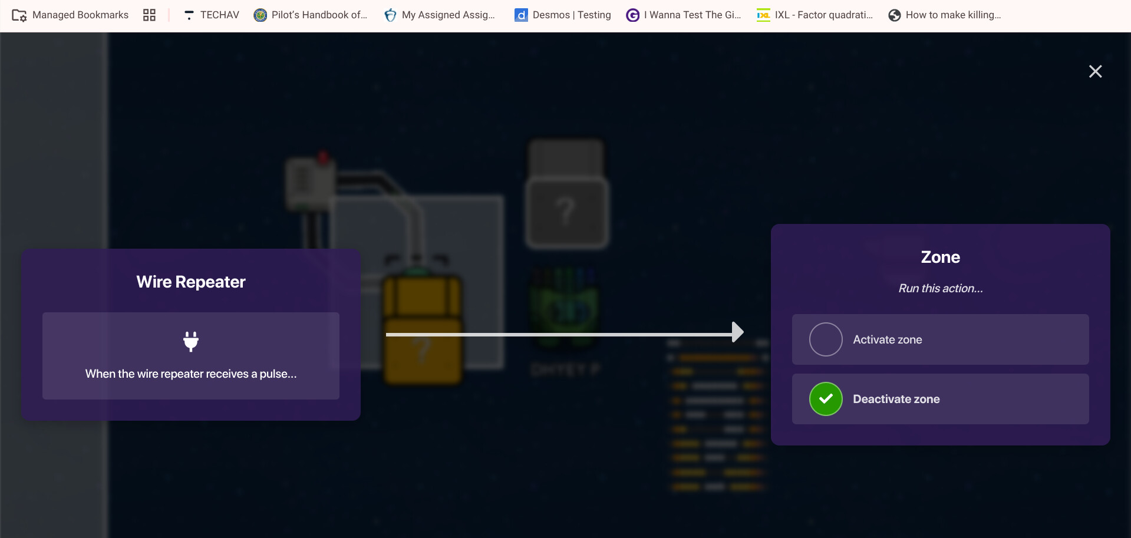
Task: Open How to make killing bookmark
Action: (x=945, y=15)
